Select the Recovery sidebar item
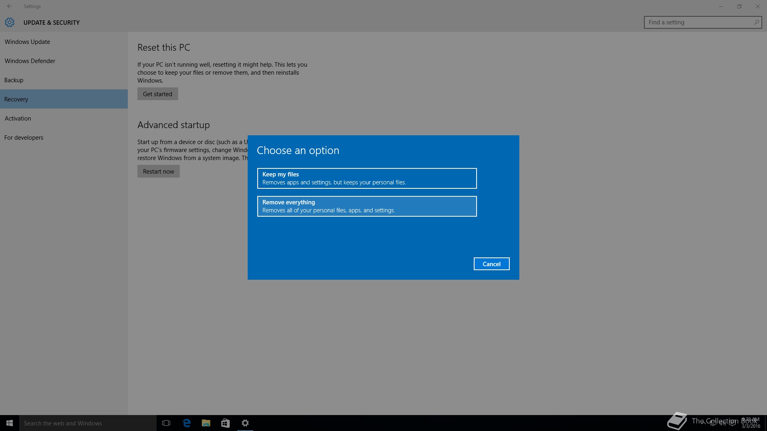The height and width of the screenshot is (431, 767). [16, 99]
